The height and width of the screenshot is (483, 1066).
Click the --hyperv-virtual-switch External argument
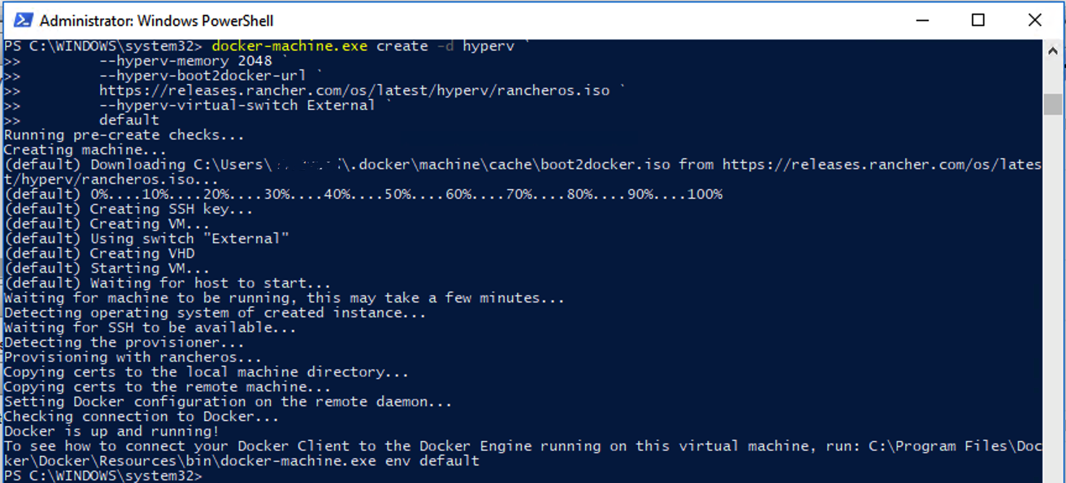click(237, 106)
